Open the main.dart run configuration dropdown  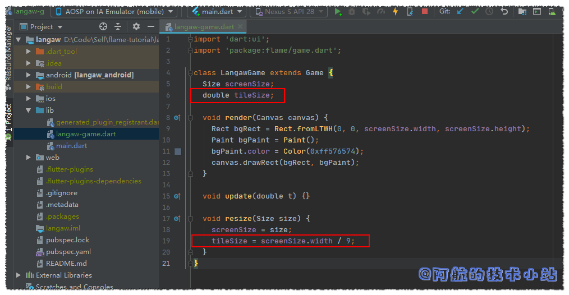[x=216, y=11]
